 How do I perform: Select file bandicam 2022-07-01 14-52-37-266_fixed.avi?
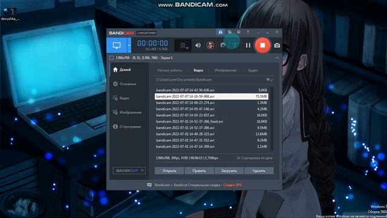click(x=212, y=122)
